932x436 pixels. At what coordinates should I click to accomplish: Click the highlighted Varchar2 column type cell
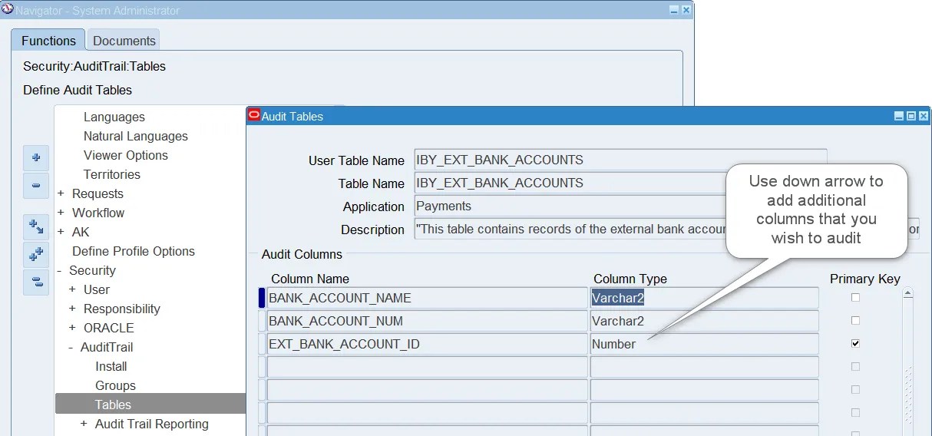pyautogui.click(x=704, y=298)
